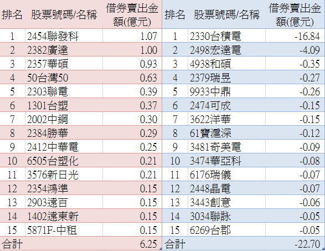Click the cell 5871F-中租
The image size is (325, 251).
pos(64,230)
